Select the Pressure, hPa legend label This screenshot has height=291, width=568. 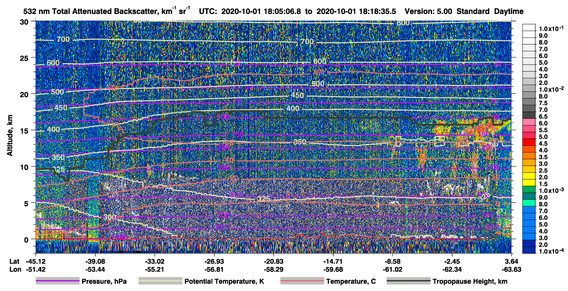104,281
